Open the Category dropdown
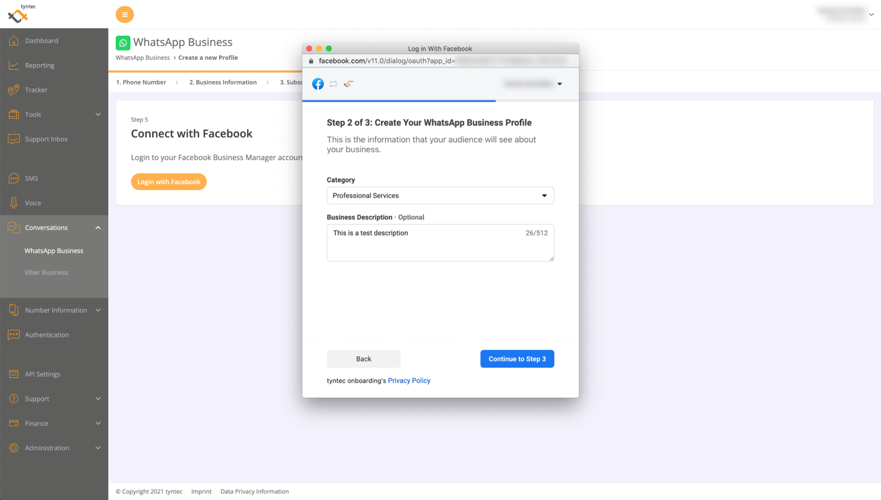 coord(441,195)
